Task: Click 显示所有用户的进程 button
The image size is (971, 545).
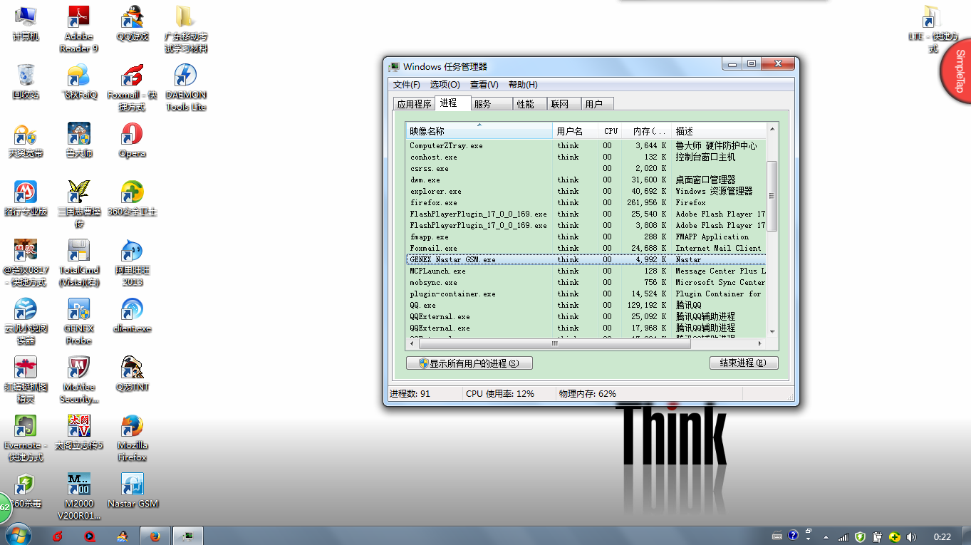Action: coord(469,363)
